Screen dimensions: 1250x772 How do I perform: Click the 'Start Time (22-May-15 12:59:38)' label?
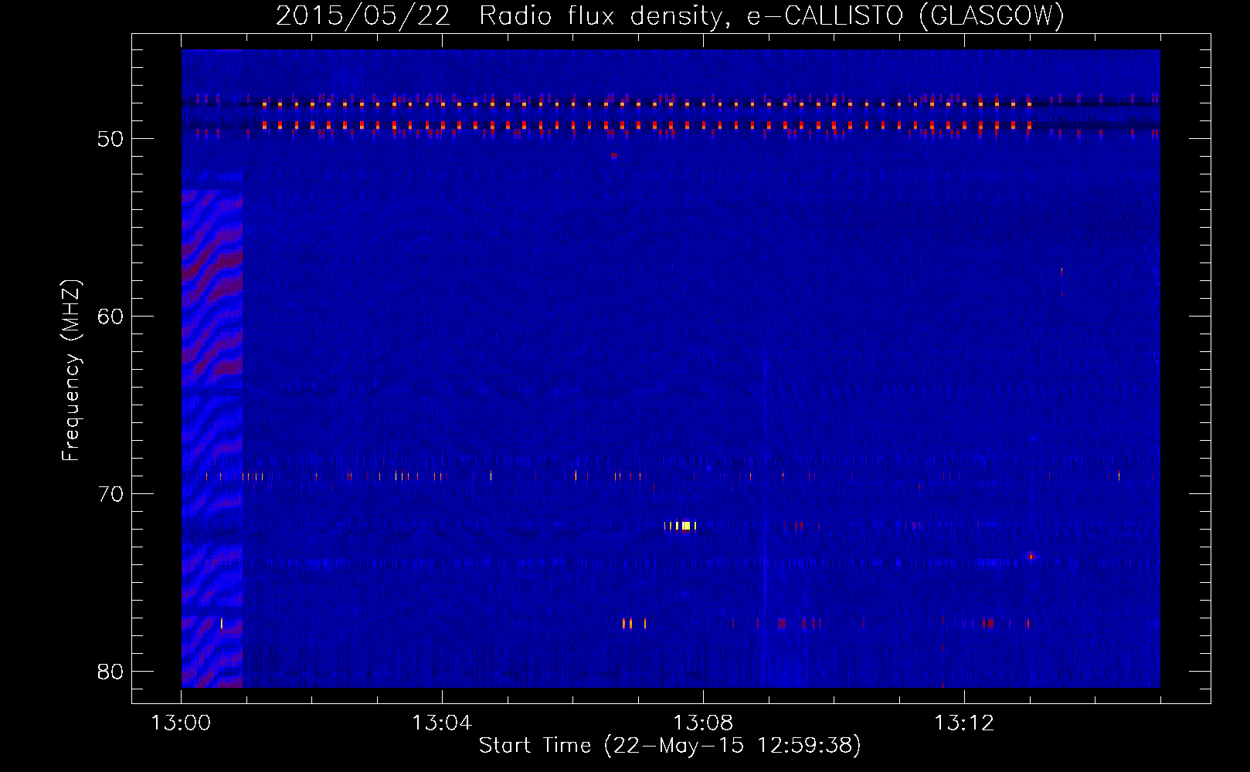point(670,746)
